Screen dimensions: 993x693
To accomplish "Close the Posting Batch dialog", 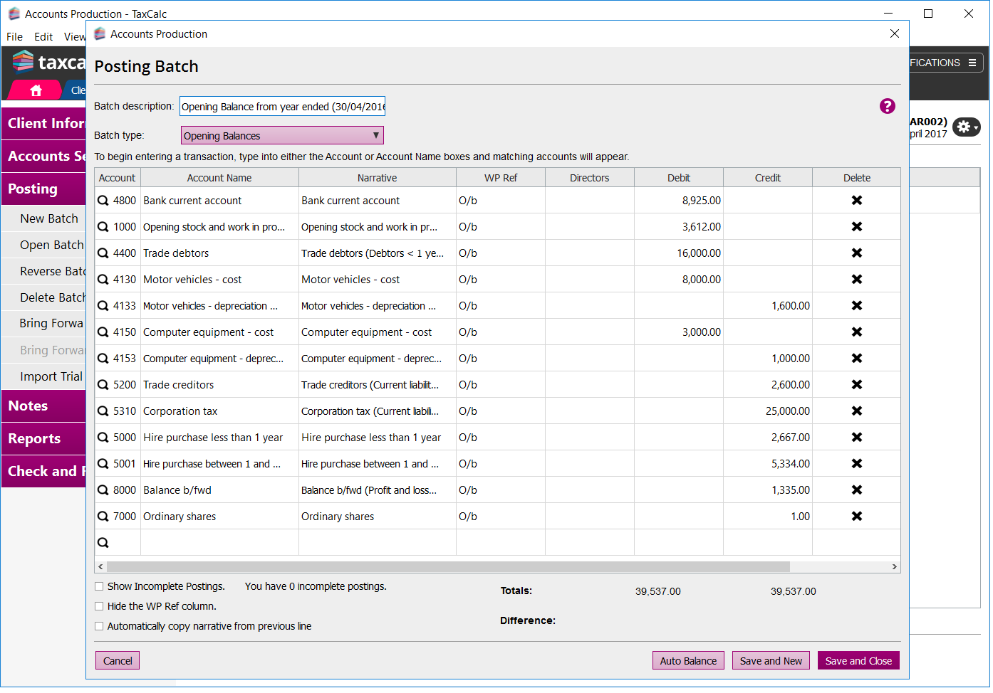I will point(895,34).
